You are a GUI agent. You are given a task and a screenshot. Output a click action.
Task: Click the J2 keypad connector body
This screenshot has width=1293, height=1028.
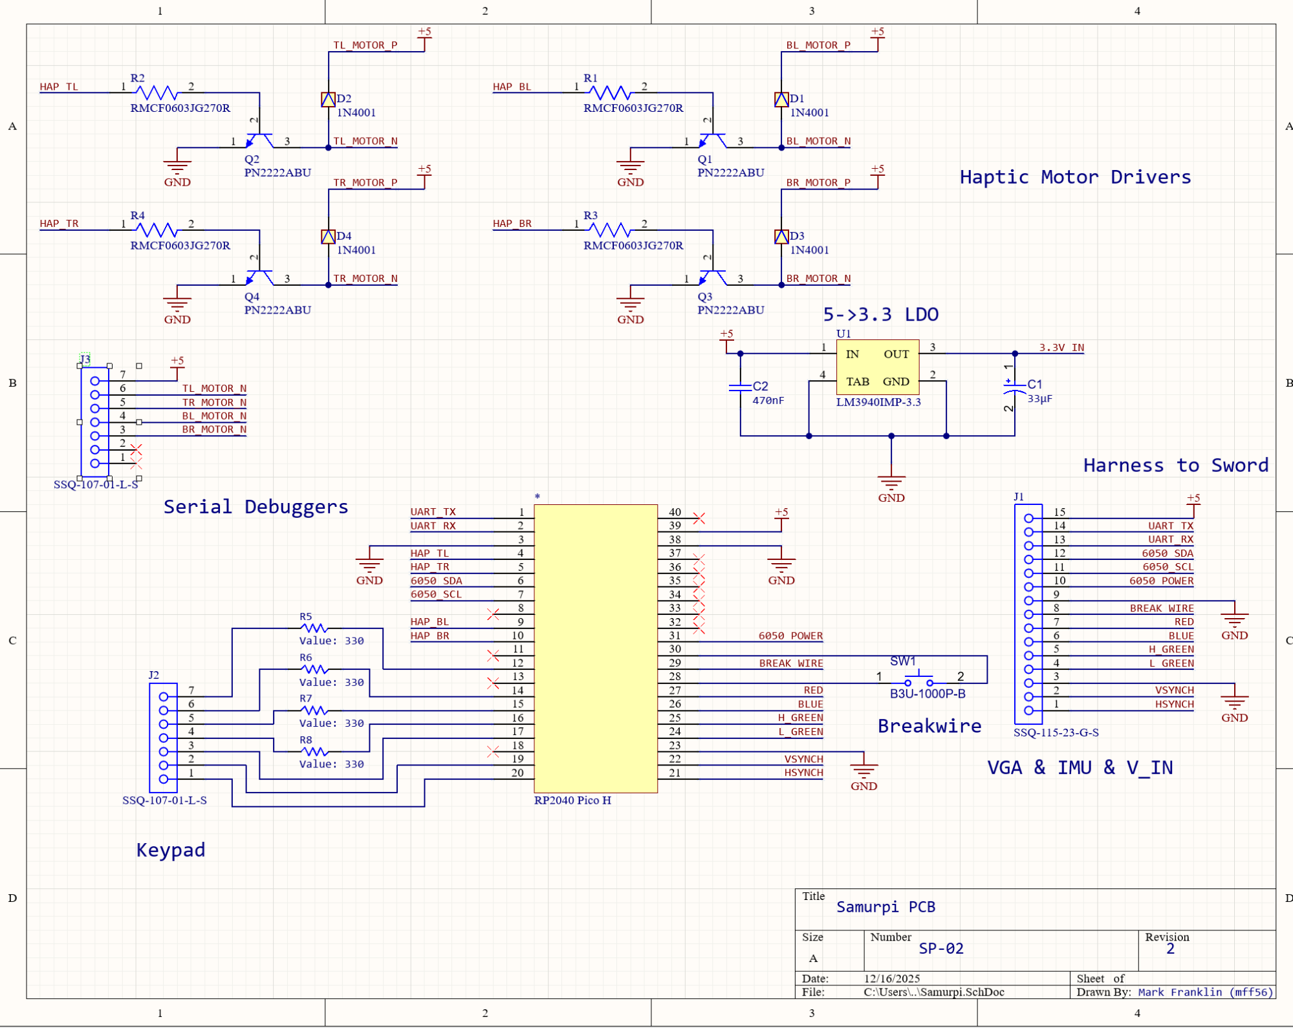pos(163,737)
